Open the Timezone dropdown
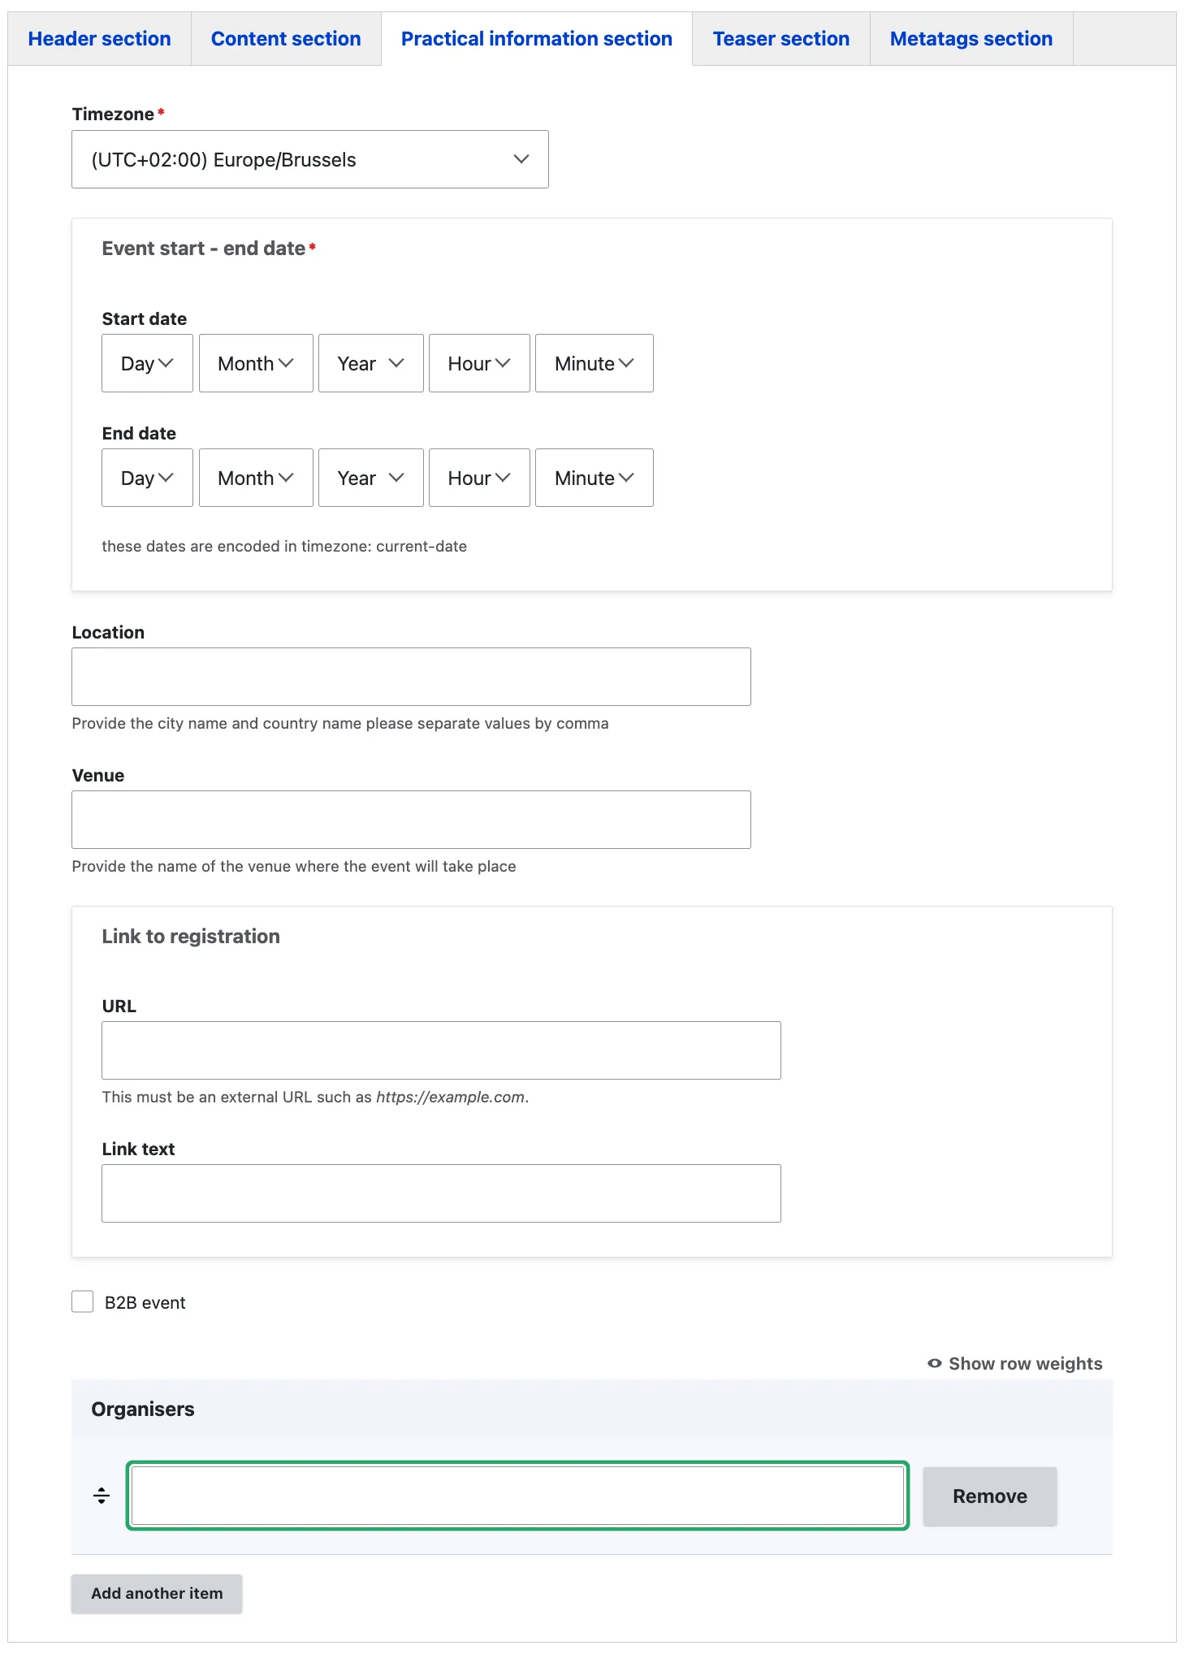The height and width of the screenshot is (1654, 1189). coord(309,159)
